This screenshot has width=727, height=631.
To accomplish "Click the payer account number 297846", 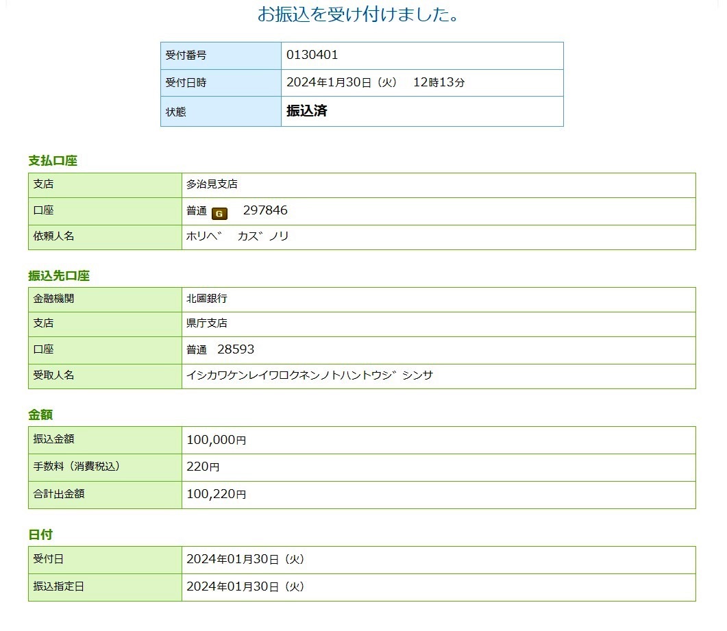I will pos(265,211).
